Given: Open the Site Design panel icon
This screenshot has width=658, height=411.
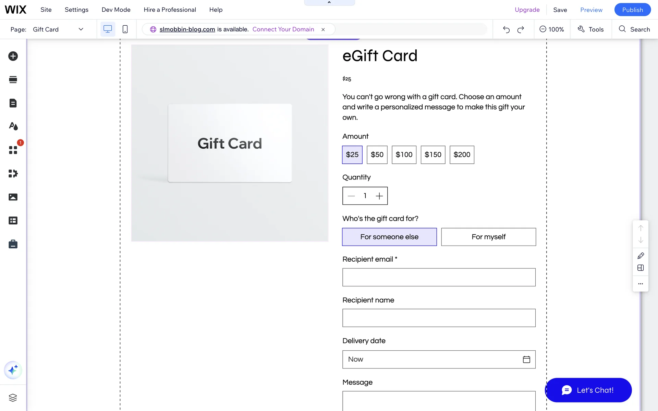Looking at the screenshot, I should click(13, 126).
